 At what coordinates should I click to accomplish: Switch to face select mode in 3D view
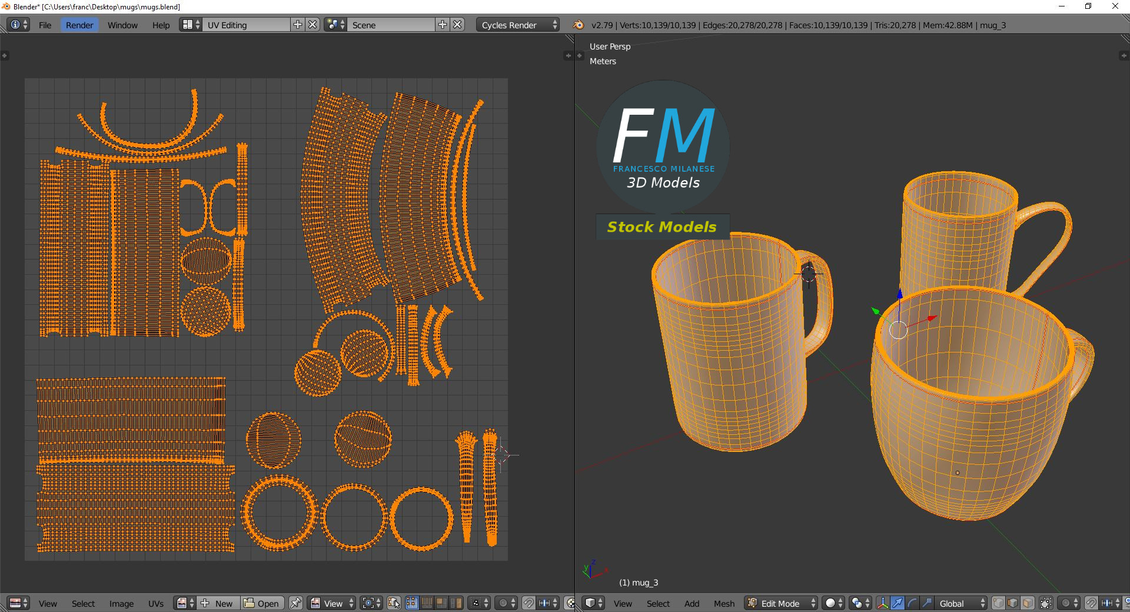point(1027,603)
